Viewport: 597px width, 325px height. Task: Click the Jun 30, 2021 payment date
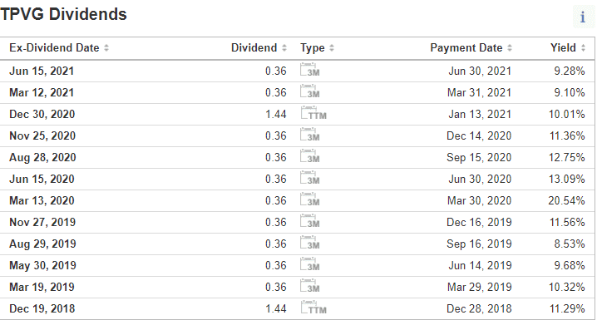[x=480, y=71]
